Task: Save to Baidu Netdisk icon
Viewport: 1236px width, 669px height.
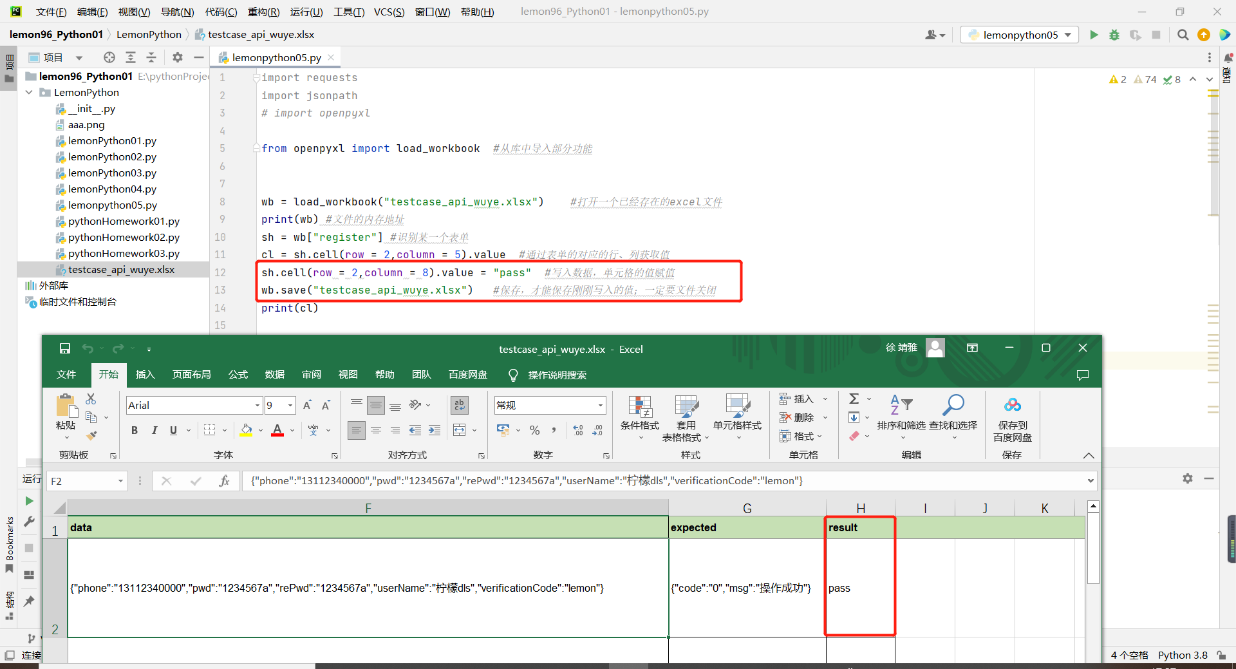Action: [x=1012, y=417]
